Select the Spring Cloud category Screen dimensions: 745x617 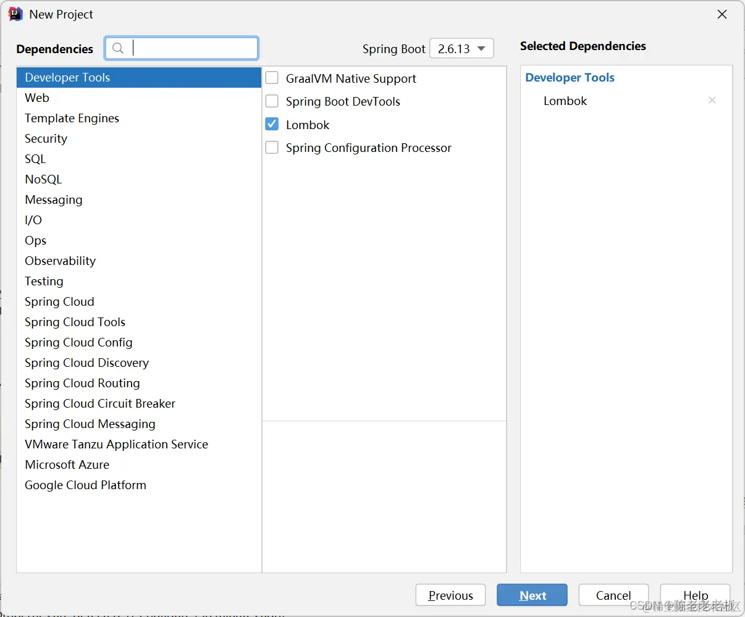coord(139,301)
